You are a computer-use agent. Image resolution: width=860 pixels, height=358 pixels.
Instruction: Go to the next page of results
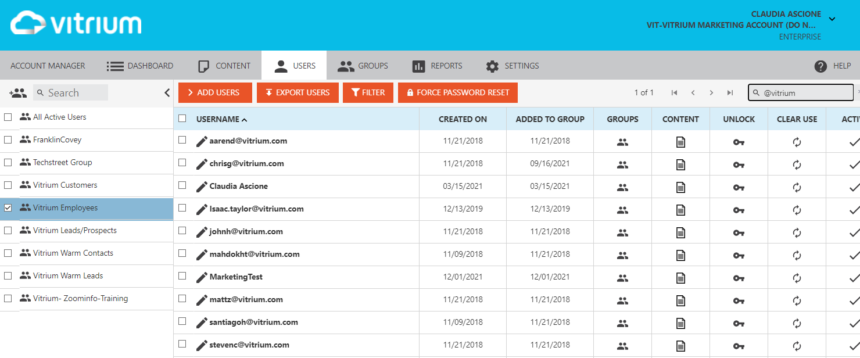click(x=711, y=93)
